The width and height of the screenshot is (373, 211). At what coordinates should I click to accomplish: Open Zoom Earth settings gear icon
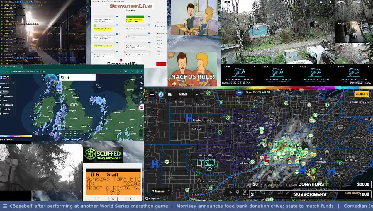pyautogui.click(x=141, y=83)
